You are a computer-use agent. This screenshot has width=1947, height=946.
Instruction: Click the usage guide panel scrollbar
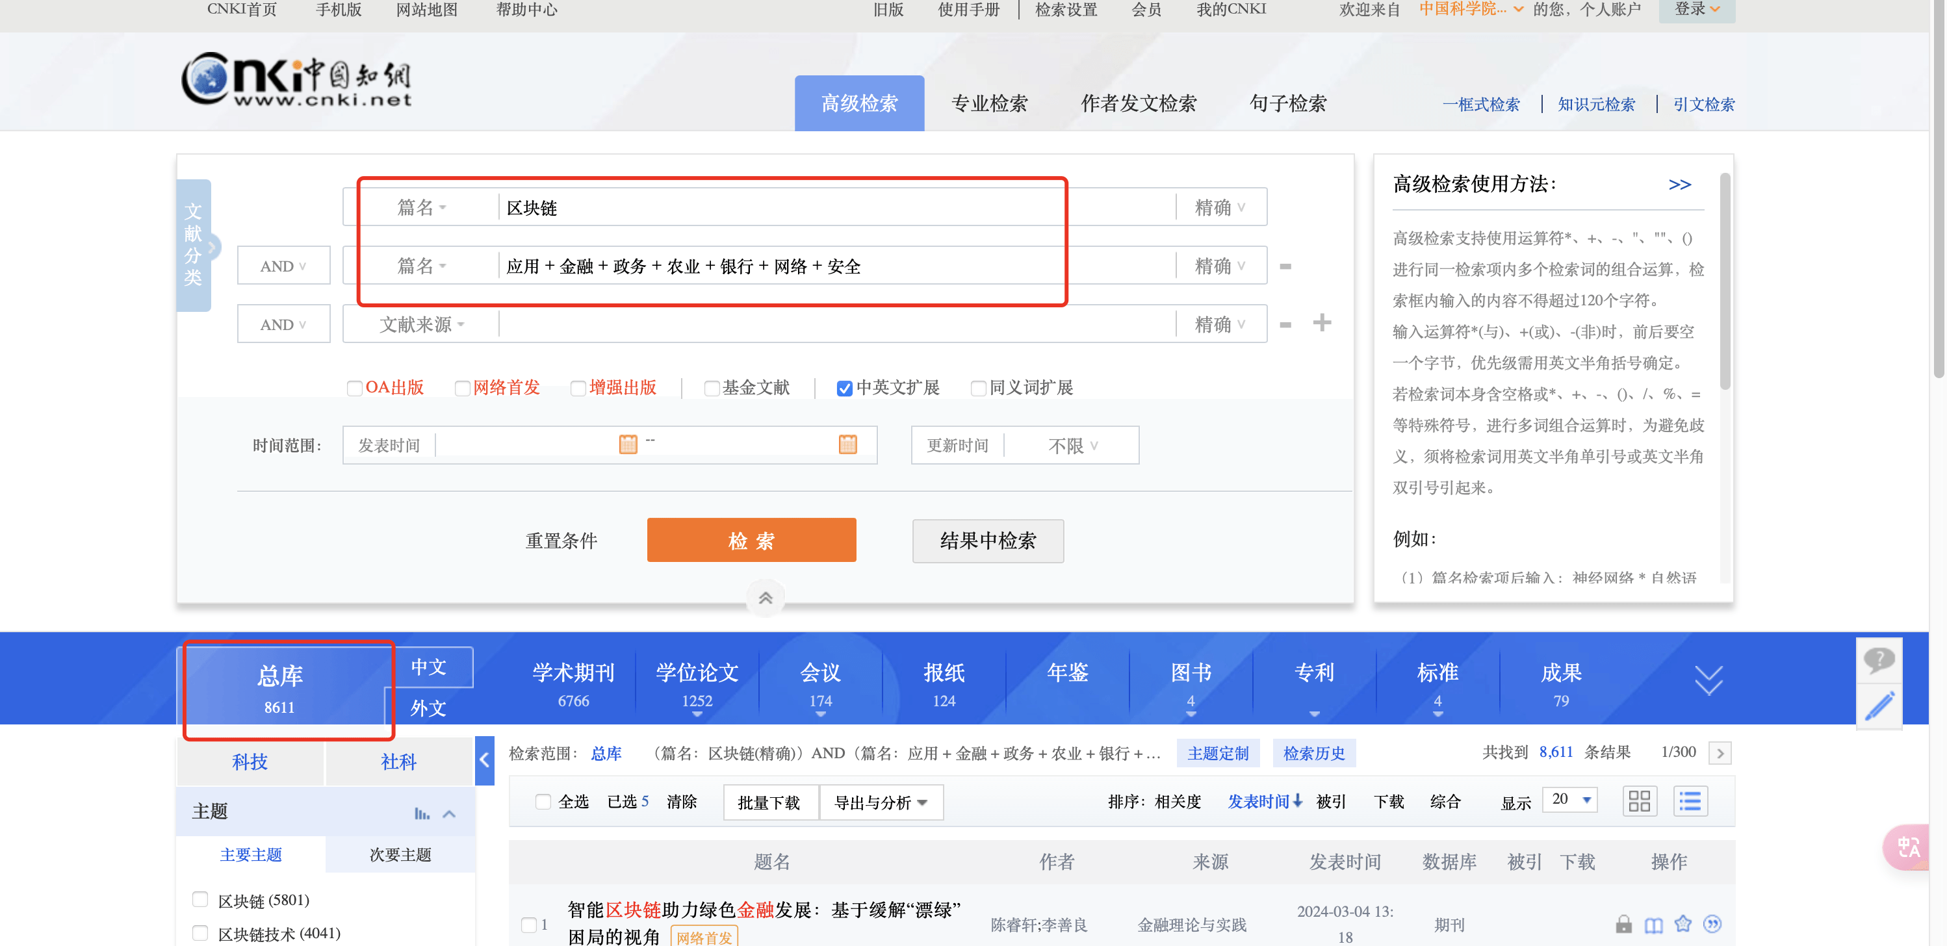tap(1724, 281)
